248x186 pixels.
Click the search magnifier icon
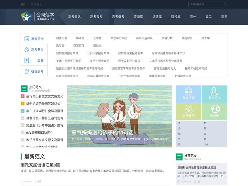click(224, 4)
